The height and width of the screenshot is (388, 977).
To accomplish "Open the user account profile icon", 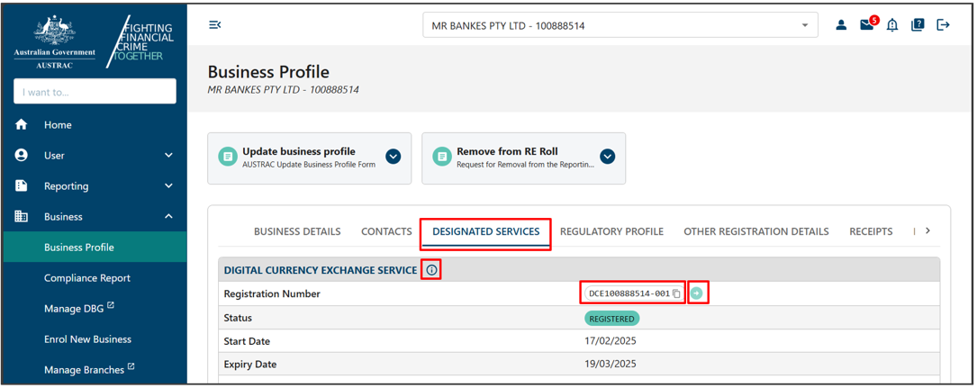I will pos(841,25).
